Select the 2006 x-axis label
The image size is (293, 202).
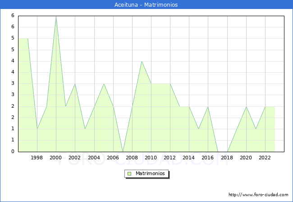(113, 158)
